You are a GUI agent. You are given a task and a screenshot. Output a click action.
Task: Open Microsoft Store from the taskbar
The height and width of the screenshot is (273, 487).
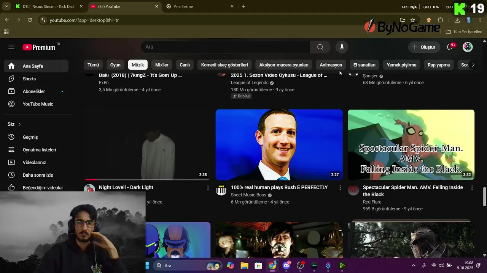(258, 265)
